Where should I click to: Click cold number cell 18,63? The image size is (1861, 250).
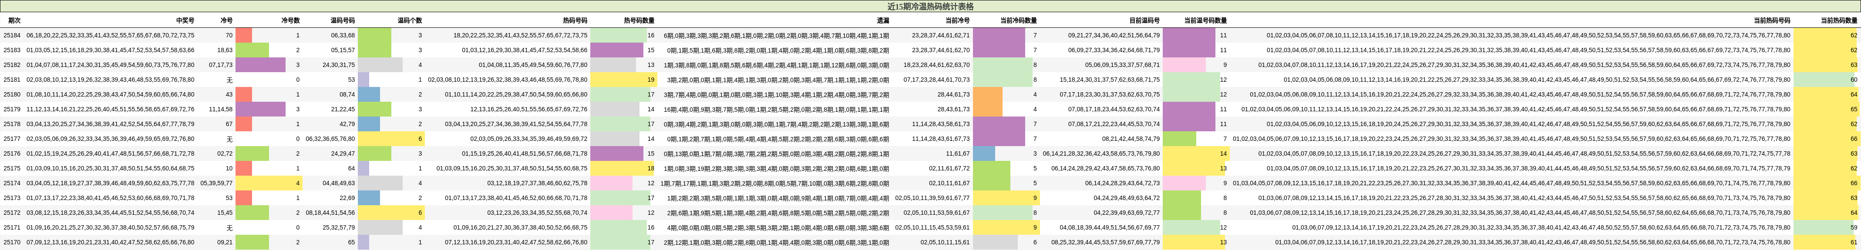click(225, 50)
